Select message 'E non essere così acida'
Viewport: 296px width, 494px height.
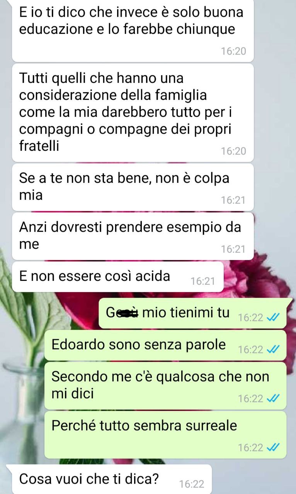coord(118,277)
